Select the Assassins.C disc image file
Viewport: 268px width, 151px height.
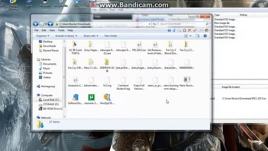[x=75, y=82]
